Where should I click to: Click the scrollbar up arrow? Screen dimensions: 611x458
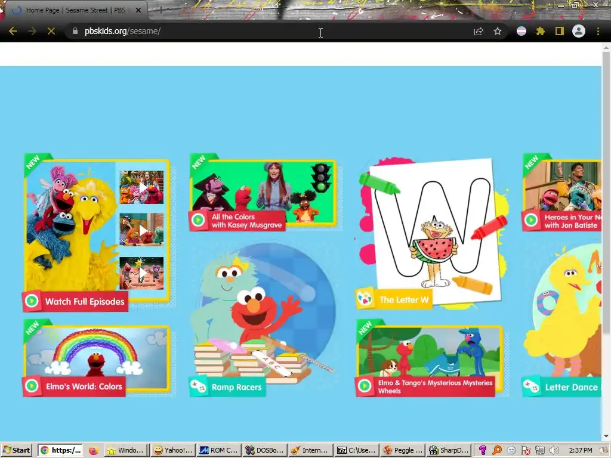(606, 48)
